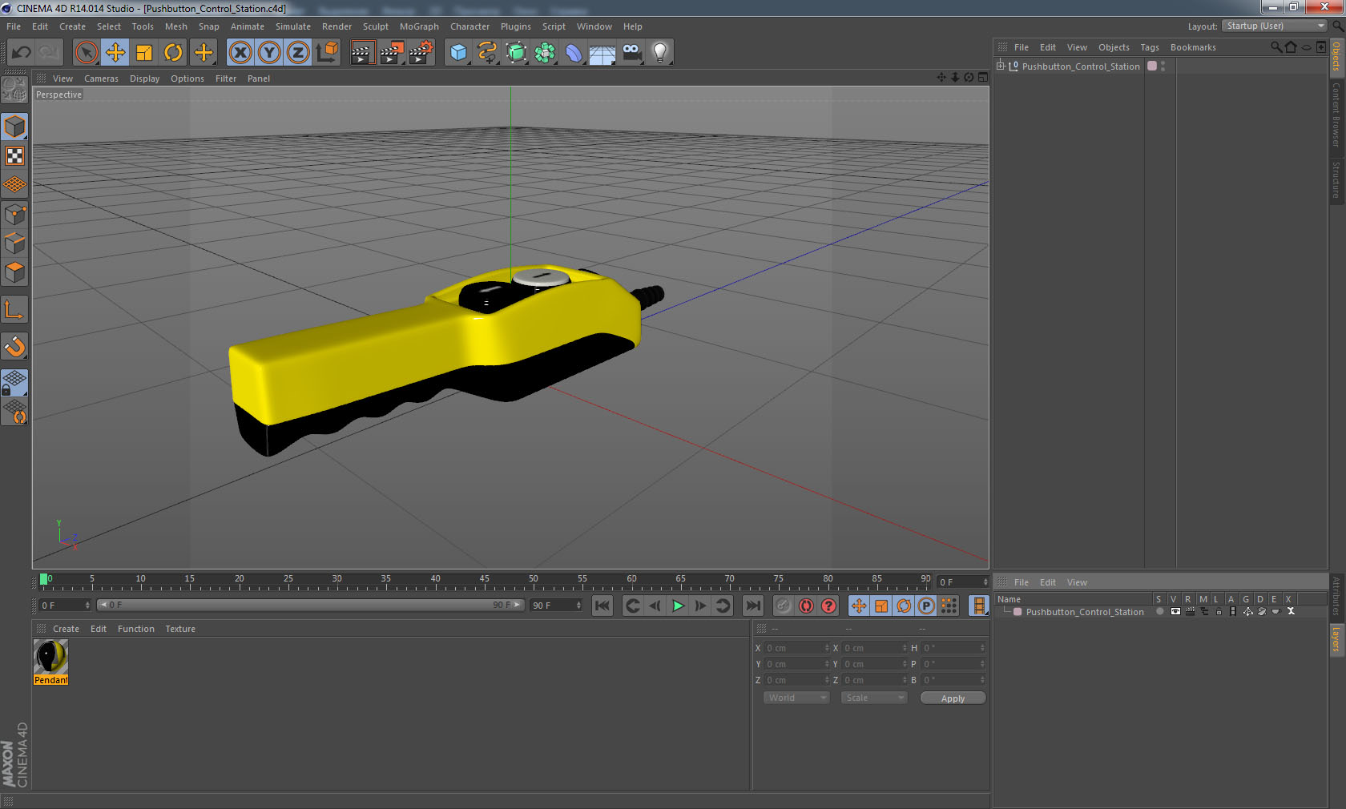This screenshot has height=809, width=1346.
Task: Switch to Texture mode in left sidebar
Action: pos(14,155)
